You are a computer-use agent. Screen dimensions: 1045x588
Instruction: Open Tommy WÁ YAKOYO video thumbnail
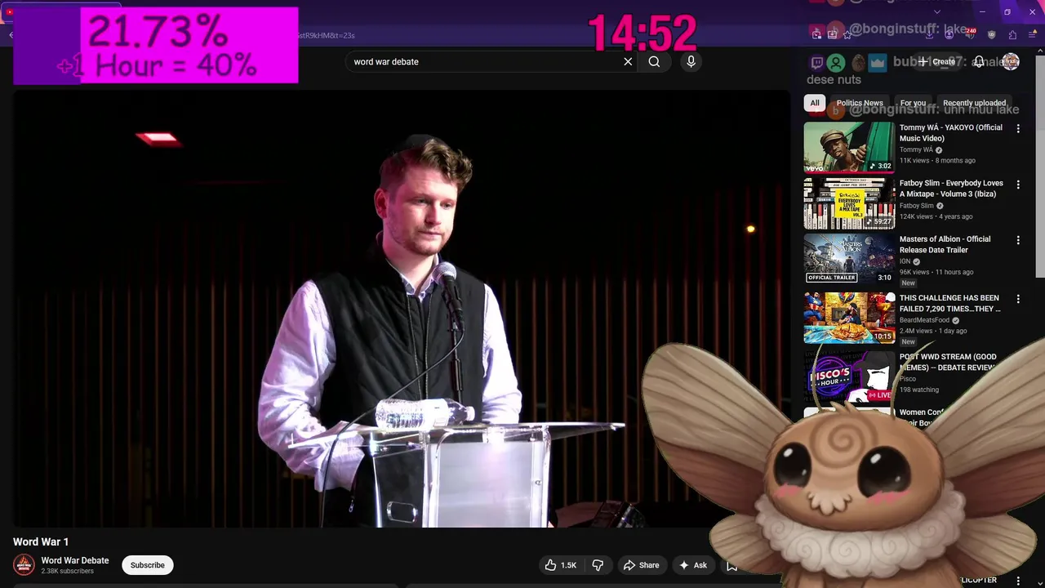point(849,147)
